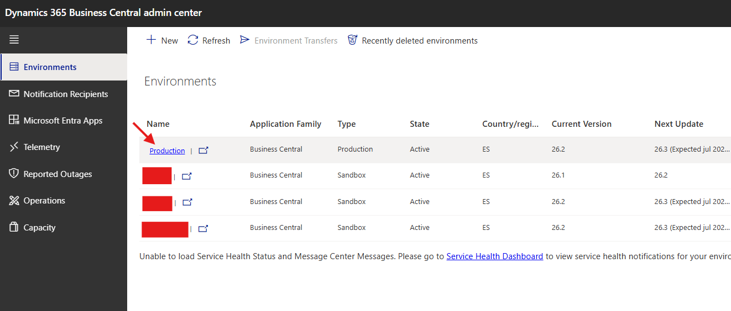
Task: Sort by Next Update column header
Action: click(x=679, y=124)
